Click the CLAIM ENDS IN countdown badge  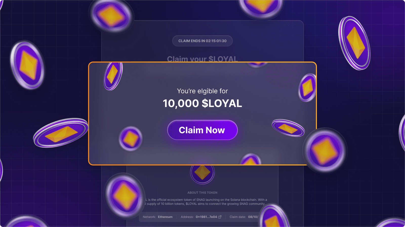tap(202, 41)
